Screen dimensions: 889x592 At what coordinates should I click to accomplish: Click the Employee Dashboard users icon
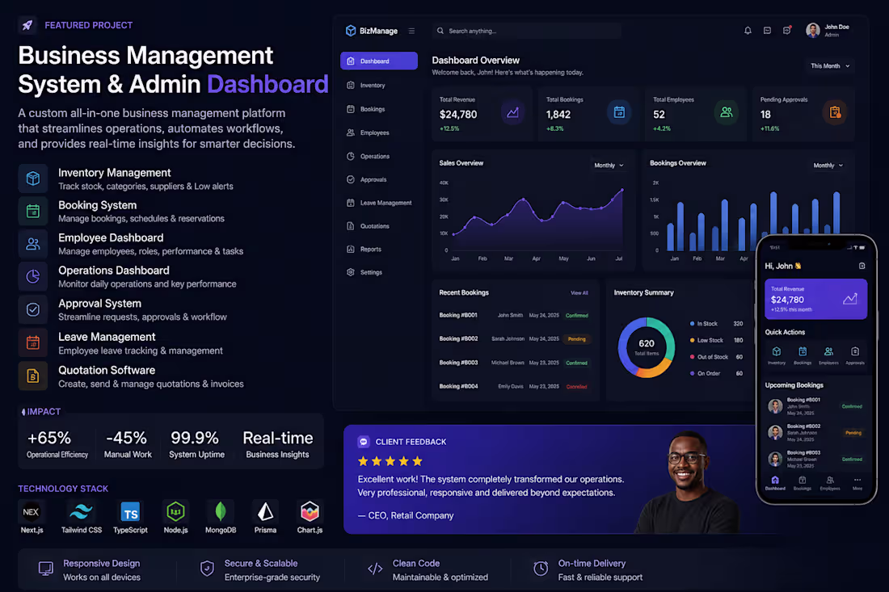tap(33, 244)
